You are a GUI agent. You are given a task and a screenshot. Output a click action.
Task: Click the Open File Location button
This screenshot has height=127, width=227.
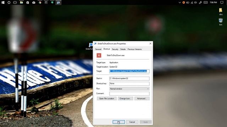(x=107, y=99)
